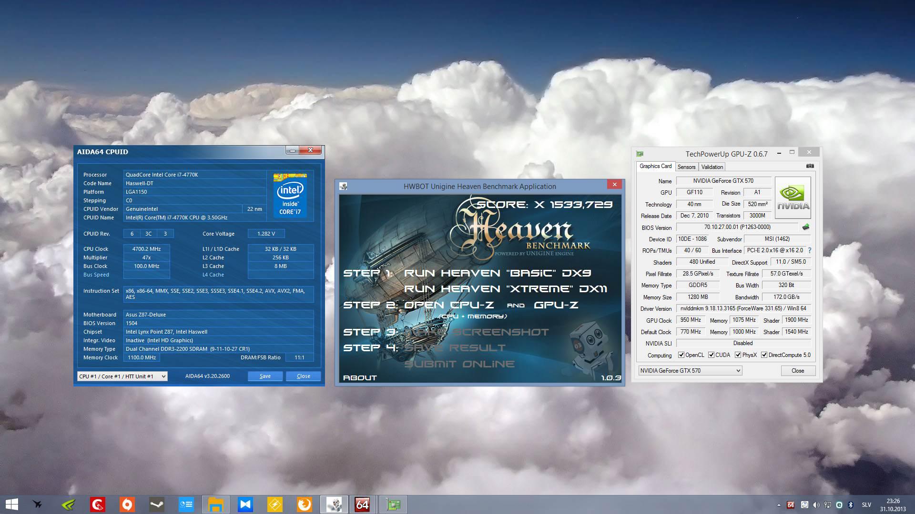Run Heaven "Xtreme" DX11 benchmark

(505, 289)
